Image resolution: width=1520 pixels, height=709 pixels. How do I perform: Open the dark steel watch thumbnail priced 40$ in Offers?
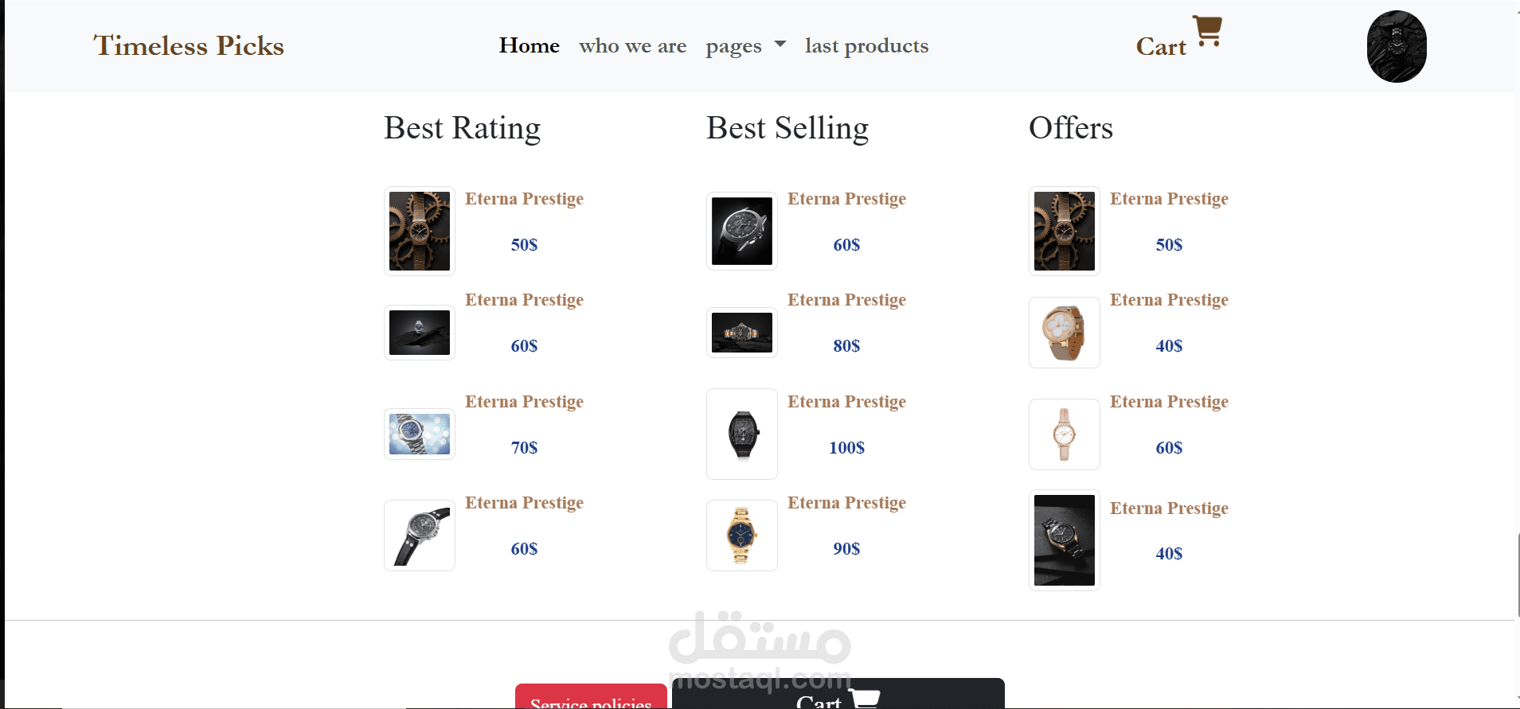(x=1065, y=540)
